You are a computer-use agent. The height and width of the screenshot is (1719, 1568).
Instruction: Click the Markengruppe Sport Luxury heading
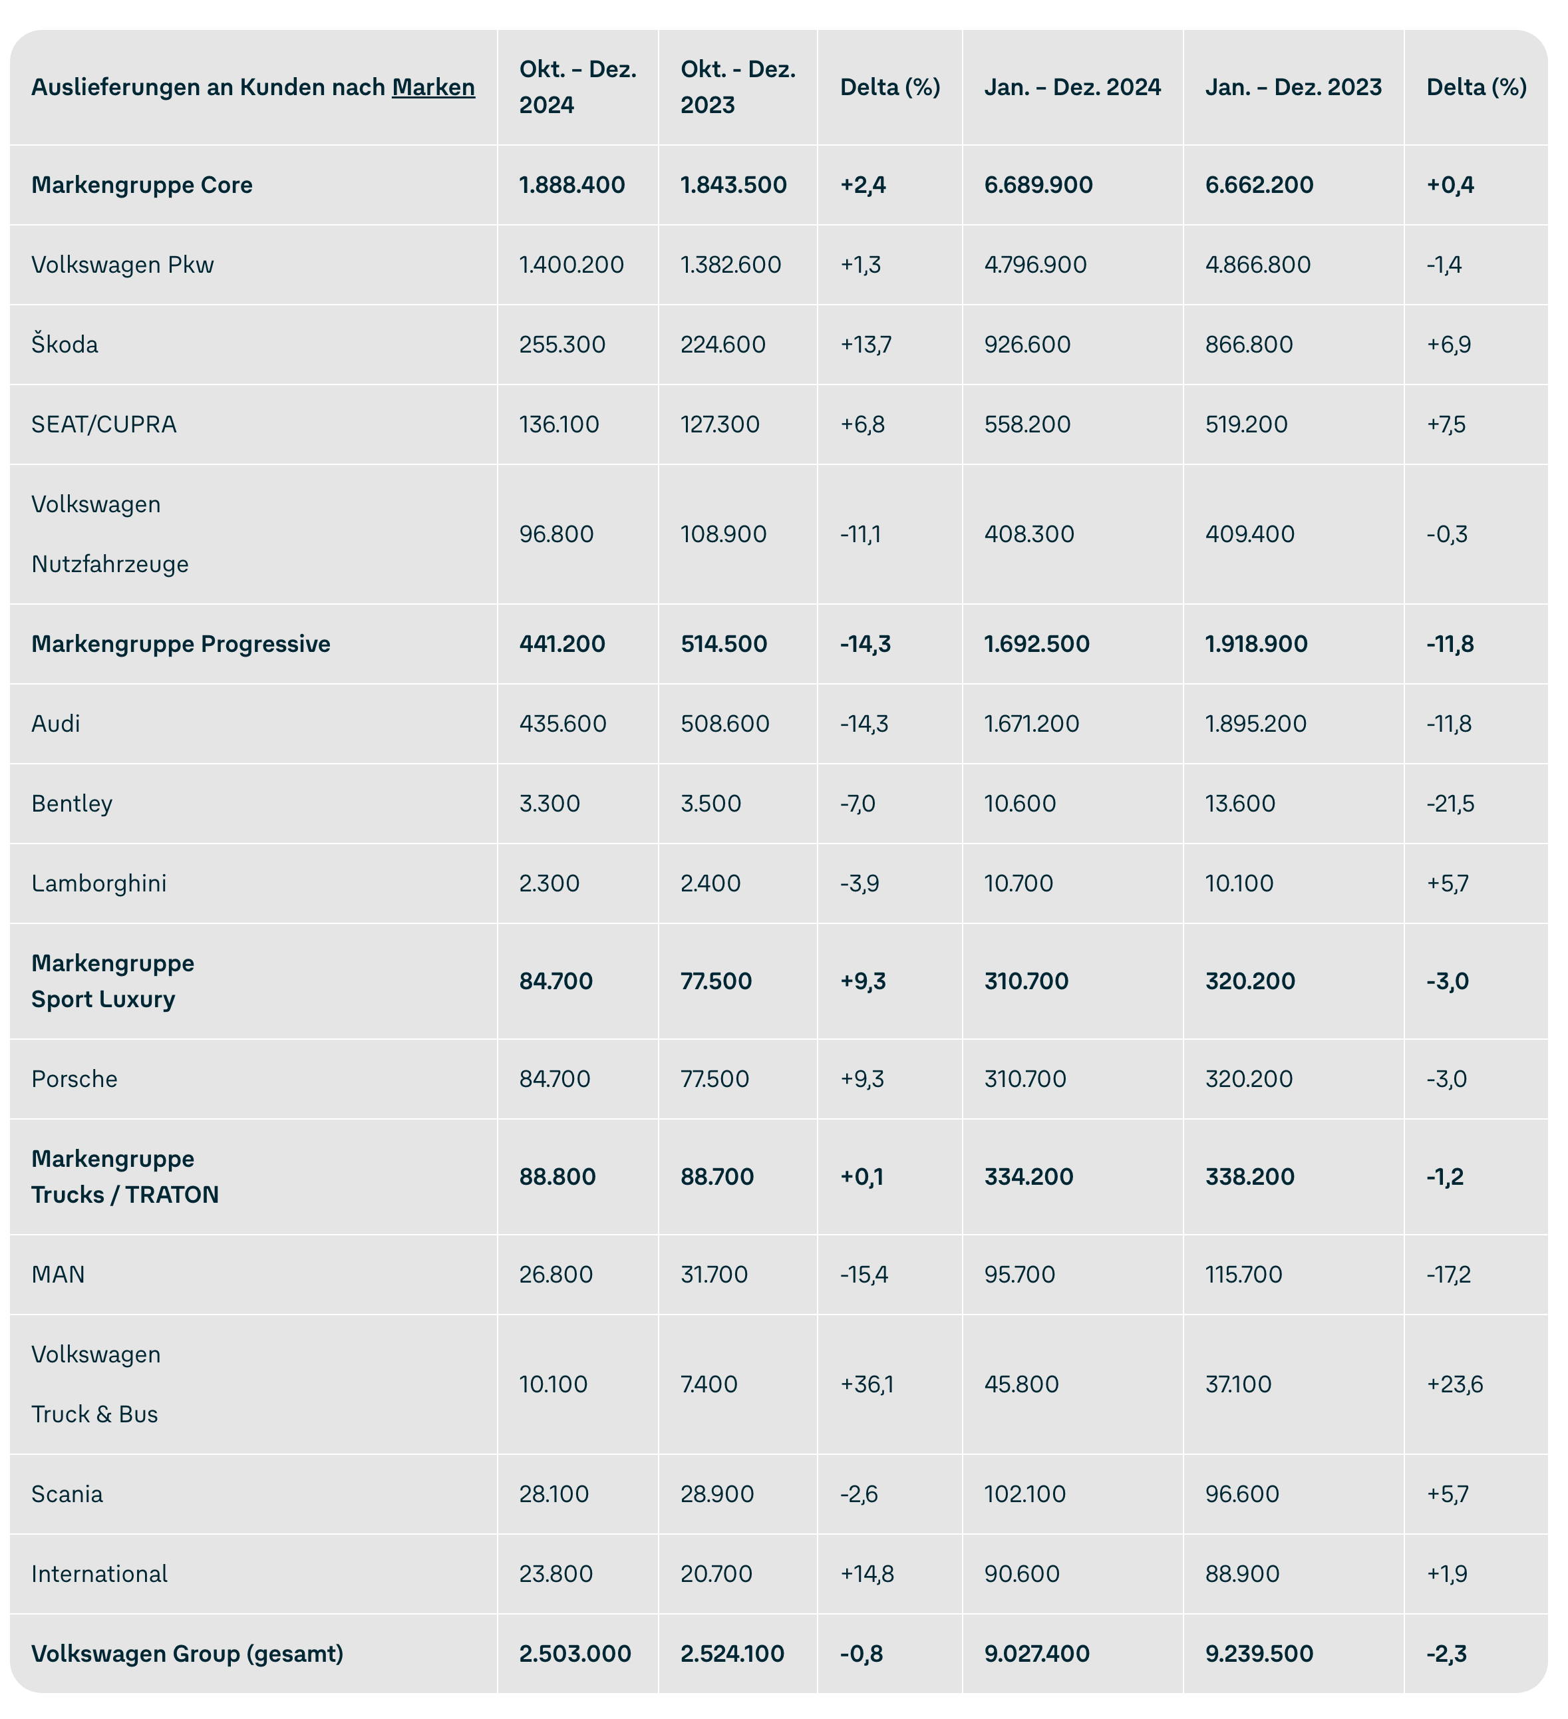click(112, 981)
